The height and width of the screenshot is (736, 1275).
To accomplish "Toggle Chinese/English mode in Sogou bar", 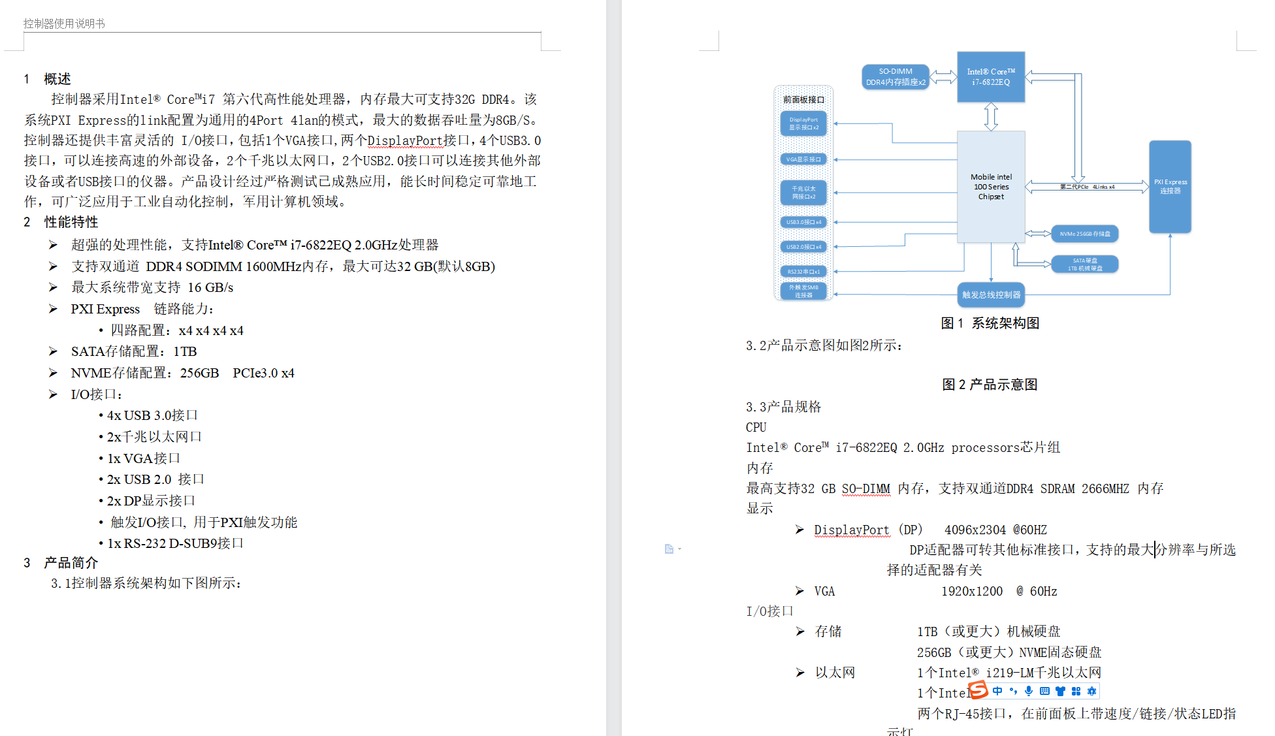I will pyautogui.click(x=997, y=691).
